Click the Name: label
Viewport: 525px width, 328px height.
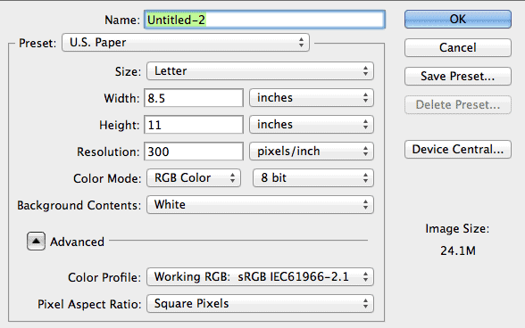point(122,20)
